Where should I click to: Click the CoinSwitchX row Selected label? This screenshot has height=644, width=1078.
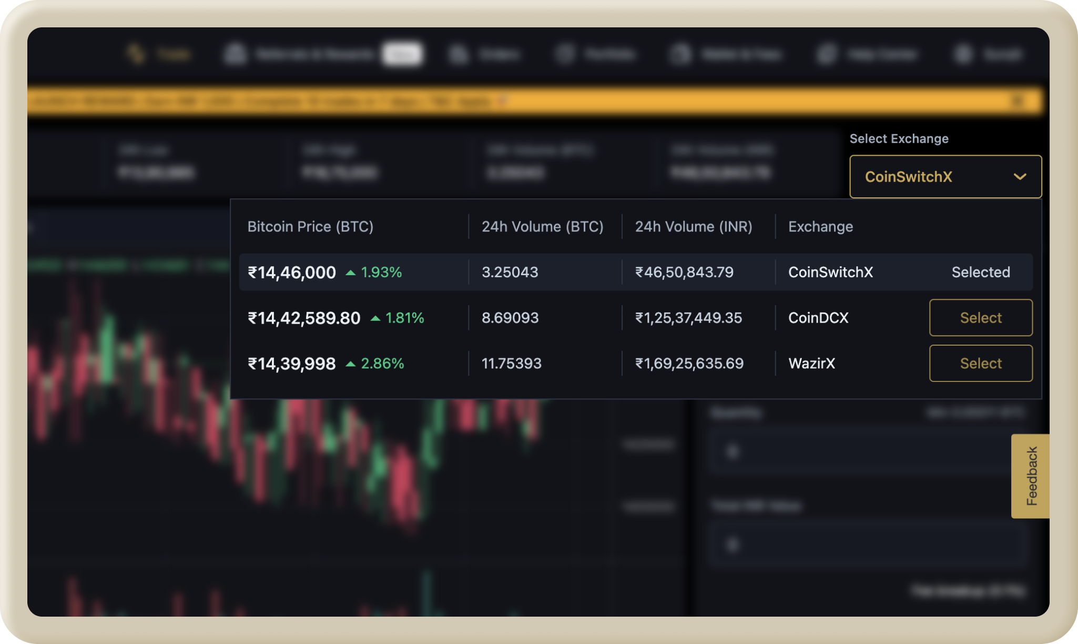click(x=981, y=272)
